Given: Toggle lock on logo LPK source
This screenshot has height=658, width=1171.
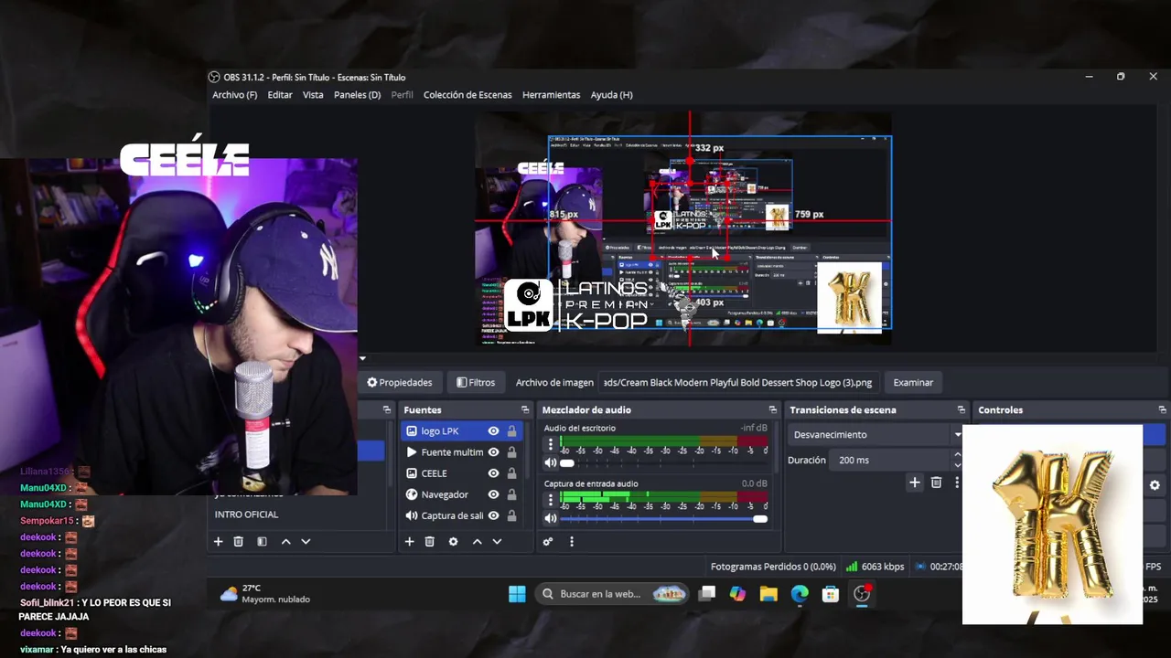Looking at the screenshot, I should coord(511,431).
